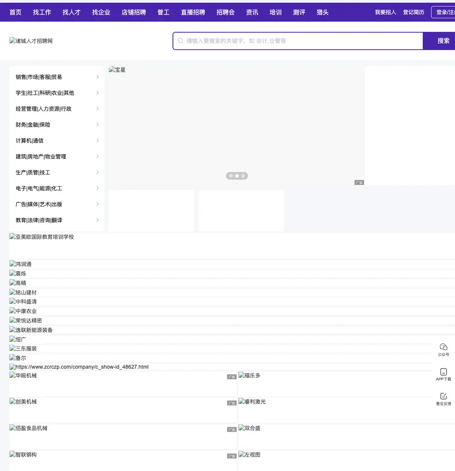Click the magnifier icon in search box
455x471 pixels.
pos(180,41)
